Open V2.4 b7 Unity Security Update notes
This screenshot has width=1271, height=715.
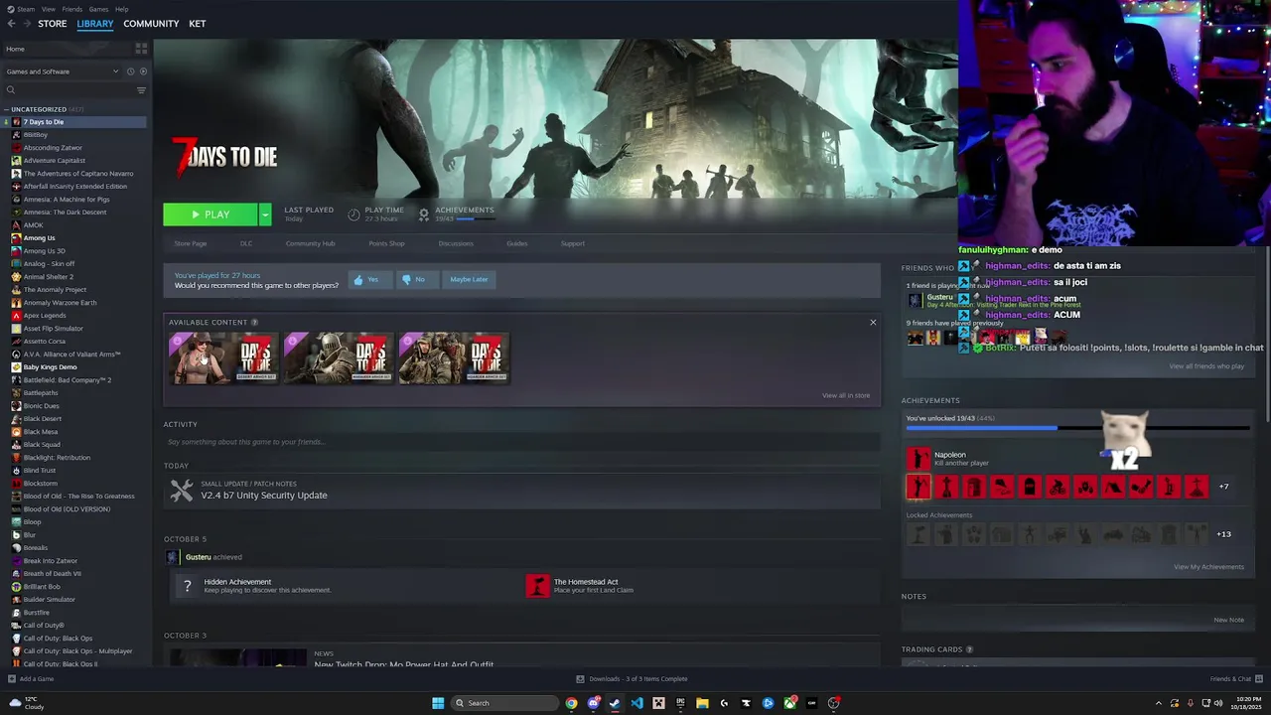point(264,496)
